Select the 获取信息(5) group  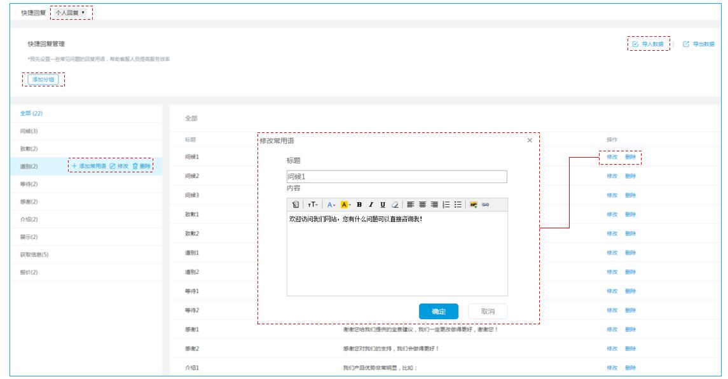point(34,254)
